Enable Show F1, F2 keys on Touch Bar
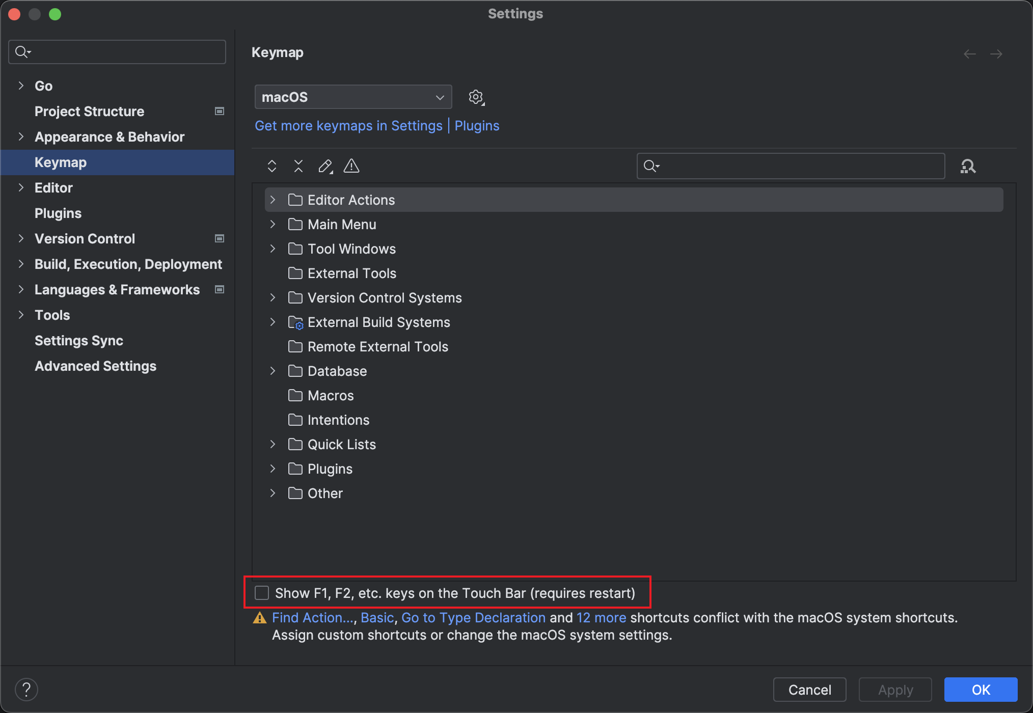This screenshot has height=713, width=1033. (262, 593)
